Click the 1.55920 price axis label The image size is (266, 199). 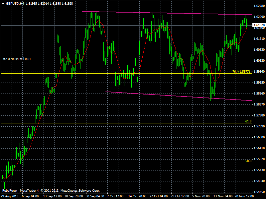click(259, 159)
